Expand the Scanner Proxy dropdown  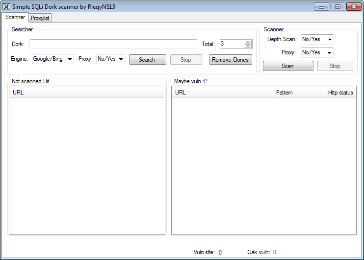[x=317, y=52]
